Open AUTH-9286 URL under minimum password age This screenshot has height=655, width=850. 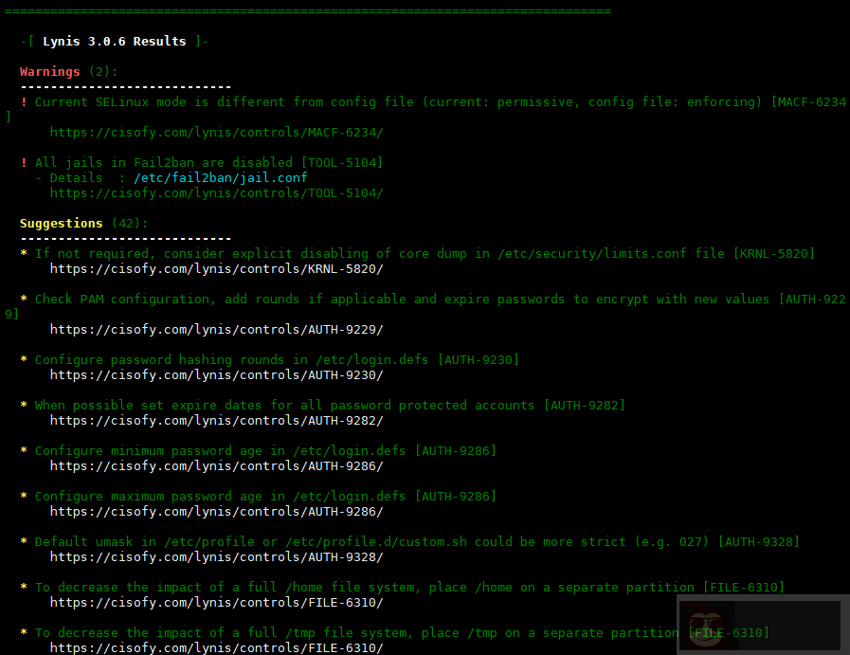pyautogui.click(x=216, y=466)
